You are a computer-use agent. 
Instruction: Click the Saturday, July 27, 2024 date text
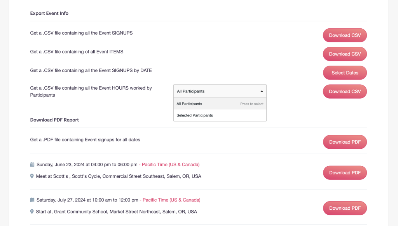(x=61, y=200)
